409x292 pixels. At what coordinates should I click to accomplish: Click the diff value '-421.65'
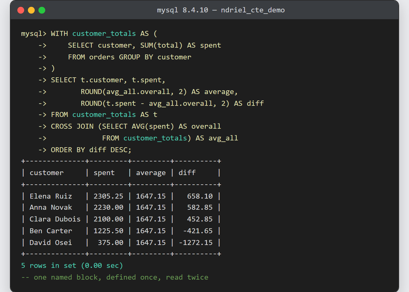[198, 231]
